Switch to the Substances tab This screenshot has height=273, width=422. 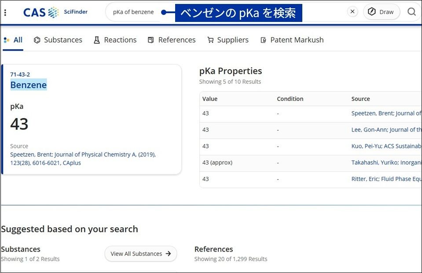pos(58,40)
